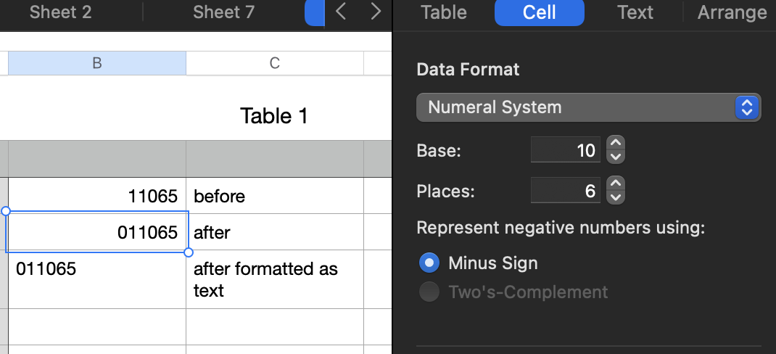Screen dimensions: 776x354
Task: Select Minus Sign radio button
Action: (430, 263)
